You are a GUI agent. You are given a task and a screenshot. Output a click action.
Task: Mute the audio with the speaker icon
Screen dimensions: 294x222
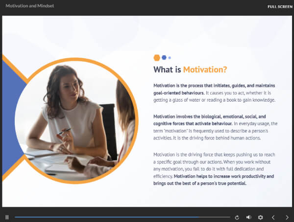pos(248,217)
